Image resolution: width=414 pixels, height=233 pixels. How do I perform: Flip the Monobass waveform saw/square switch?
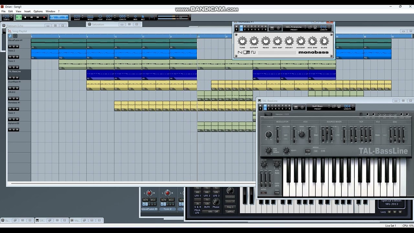[x=246, y=52]
